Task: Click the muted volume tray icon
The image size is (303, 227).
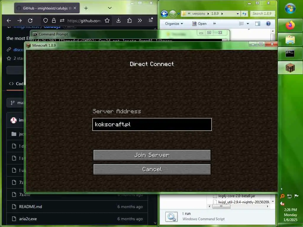Action: (282, 203)
